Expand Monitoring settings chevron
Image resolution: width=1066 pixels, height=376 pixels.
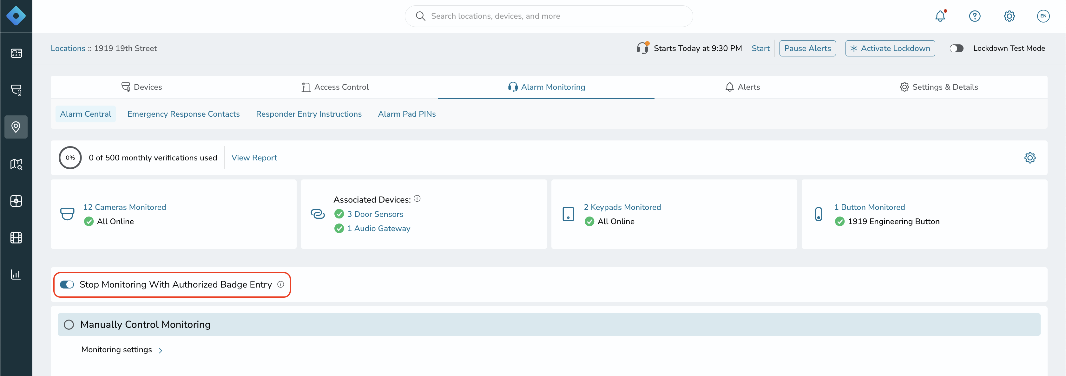[161, 350]
